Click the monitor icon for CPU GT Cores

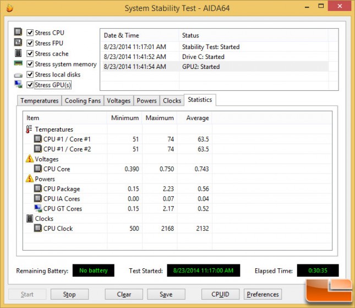click(38, 208)
